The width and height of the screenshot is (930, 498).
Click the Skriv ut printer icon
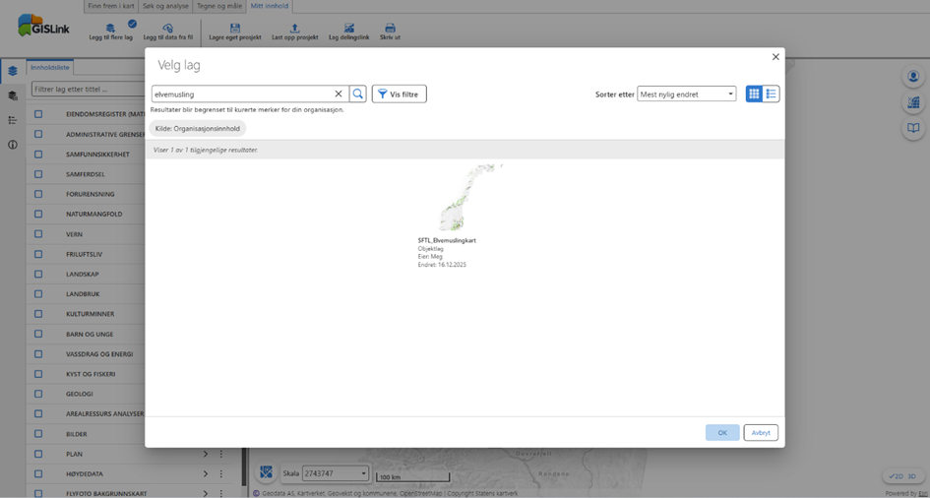[x=390, y=29]
